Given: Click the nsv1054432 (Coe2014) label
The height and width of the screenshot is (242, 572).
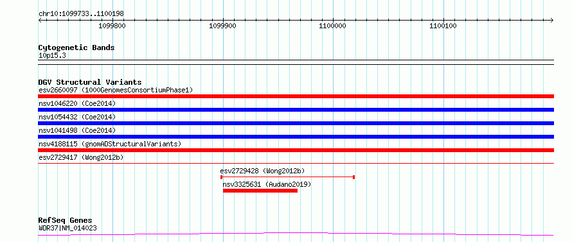Looking at the screenshot, I should pyautogui.click(x=77, y=117).
